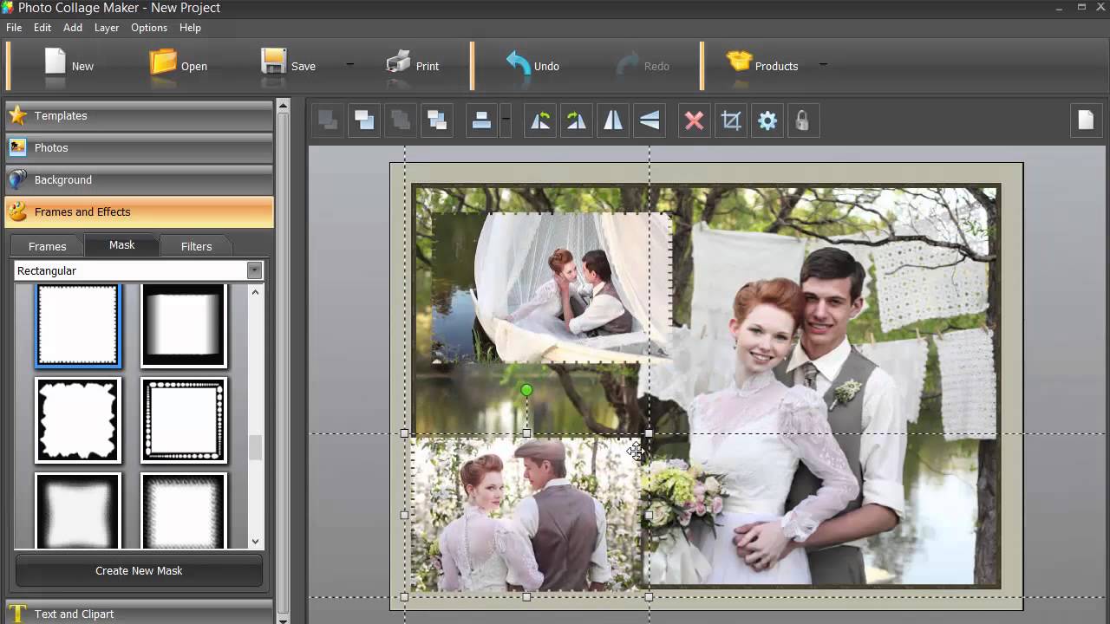Expand the Text and Clipart panel

(x=139, y=613)
